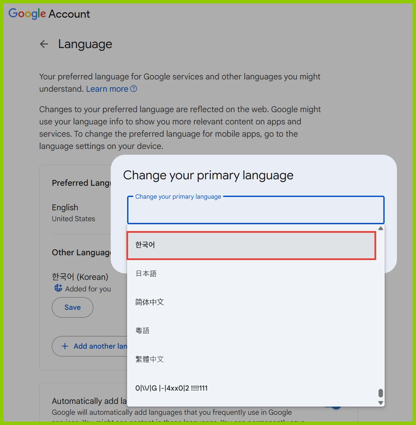416x425 pixels.
Task: Click the language list scrollbar thumb
Action: (381, 393)
